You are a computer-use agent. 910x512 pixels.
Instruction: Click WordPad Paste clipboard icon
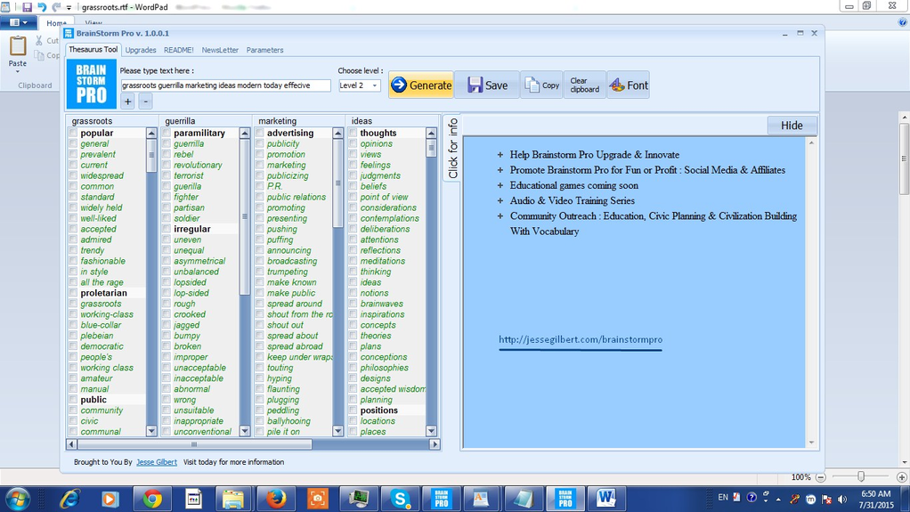18,45
